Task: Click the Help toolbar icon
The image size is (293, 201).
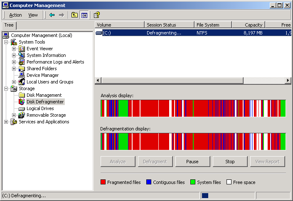Action: [96, 15]
